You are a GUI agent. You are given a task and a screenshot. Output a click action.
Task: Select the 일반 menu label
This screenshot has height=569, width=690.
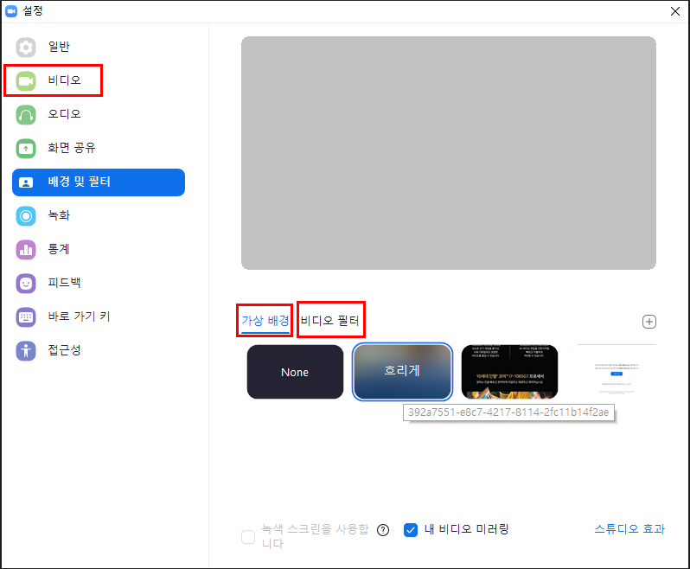click(x=59, y=47)
